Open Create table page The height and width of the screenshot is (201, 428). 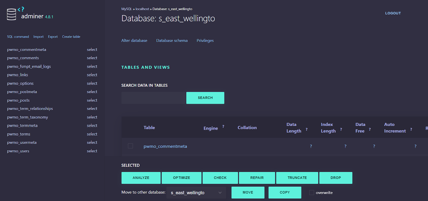coord(71,37)
